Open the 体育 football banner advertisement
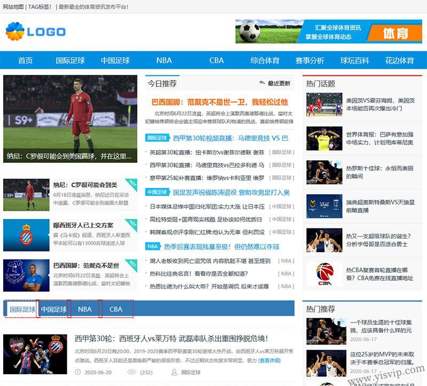 pyautogui.click(x=328, y=31)
